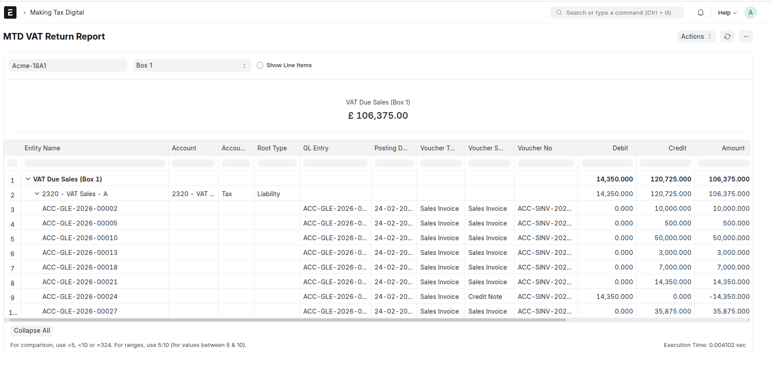Screen dimensions: 771x375
Task: Click the Credit Note voucher subtype cell
Action: coord(489,296)
